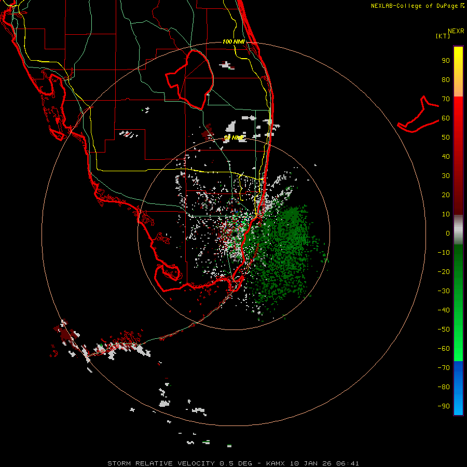Image resolution: width=467 pixels, height=467 pixels.
Task: Pick the blue segment of the velocity color bar
Action: coord(458,388)
